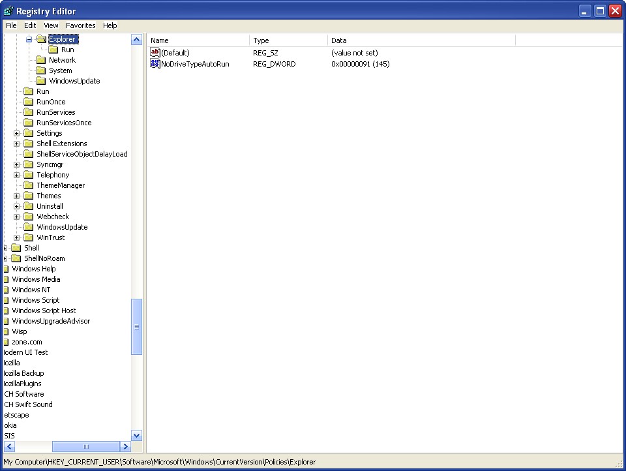Expand the Settings key
This screenshot has width=626, height=471.
tap(16, 133)
